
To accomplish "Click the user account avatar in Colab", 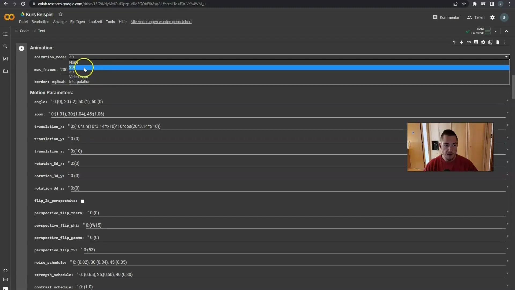I will 504,17.
